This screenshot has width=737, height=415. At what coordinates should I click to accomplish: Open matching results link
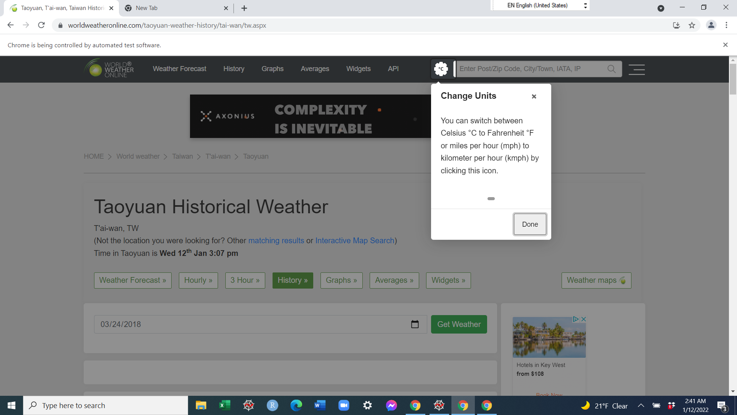coord(276,241)
